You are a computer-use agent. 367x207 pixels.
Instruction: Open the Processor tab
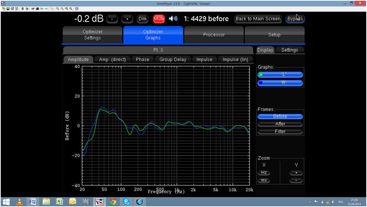coord(214,35)
